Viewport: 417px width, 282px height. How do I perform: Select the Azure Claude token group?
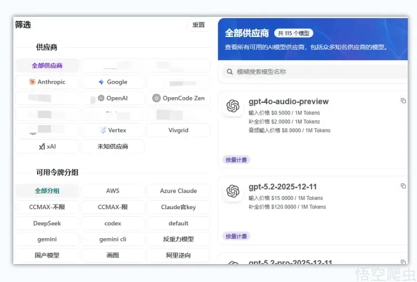pyautogui.click(x=179, y=191)
